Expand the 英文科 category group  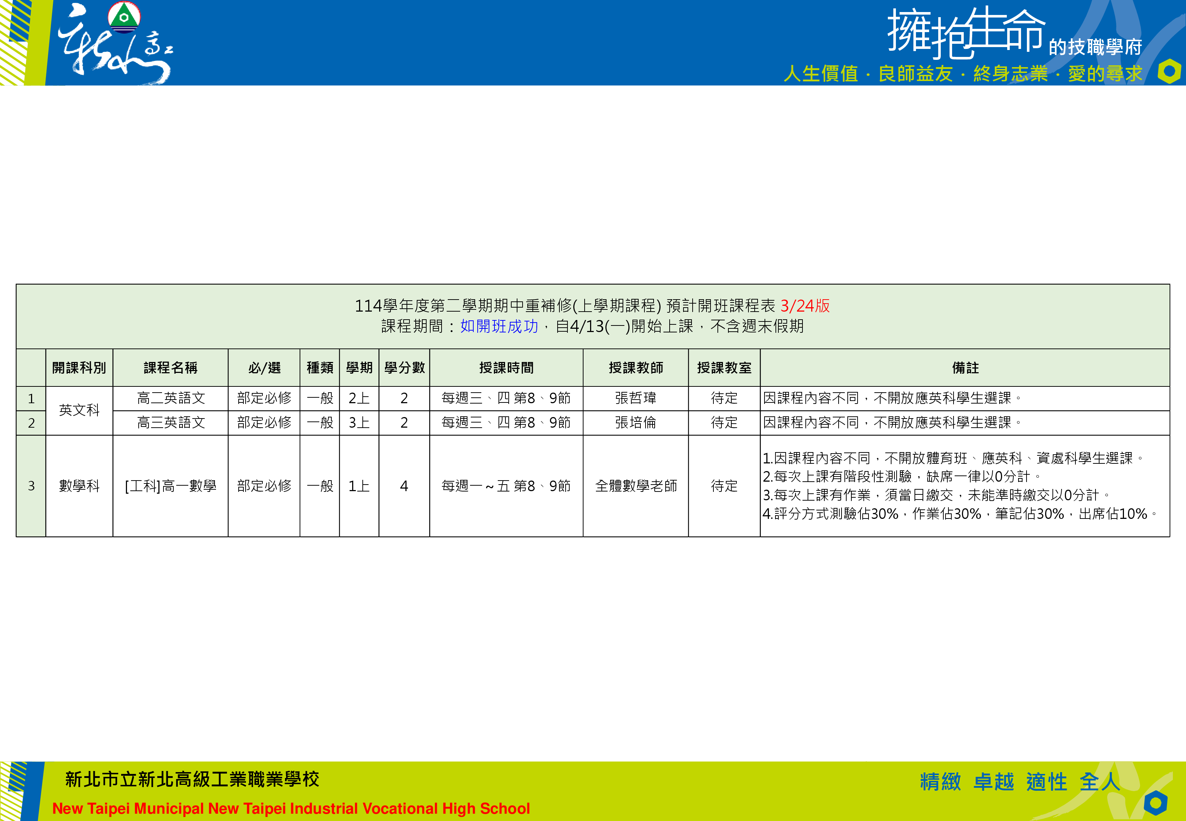(80, 410)
